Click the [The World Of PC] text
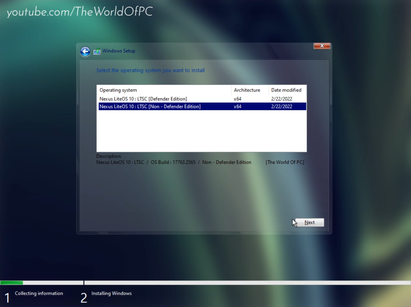411x307 pixels. point(285,162)
